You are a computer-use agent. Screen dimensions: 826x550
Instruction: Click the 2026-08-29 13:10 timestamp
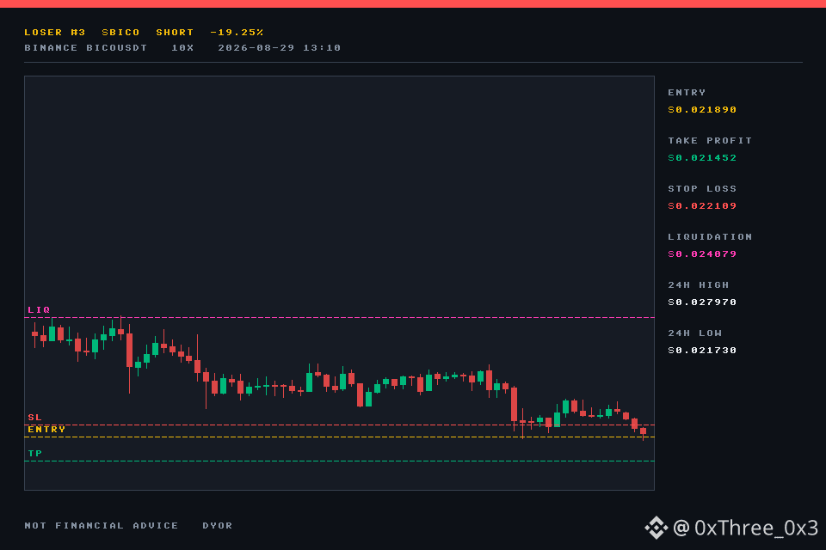[279, 48]
